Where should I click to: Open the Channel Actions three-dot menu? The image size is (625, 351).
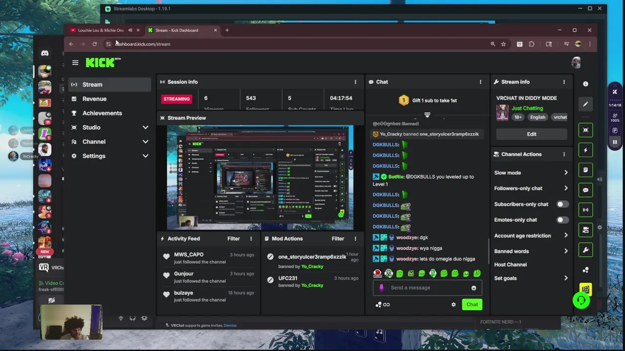(x=564, y=154)
